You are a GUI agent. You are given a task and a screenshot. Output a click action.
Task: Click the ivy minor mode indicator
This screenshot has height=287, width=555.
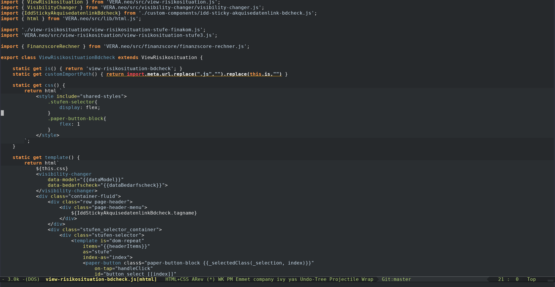click(x=281, y=279)
